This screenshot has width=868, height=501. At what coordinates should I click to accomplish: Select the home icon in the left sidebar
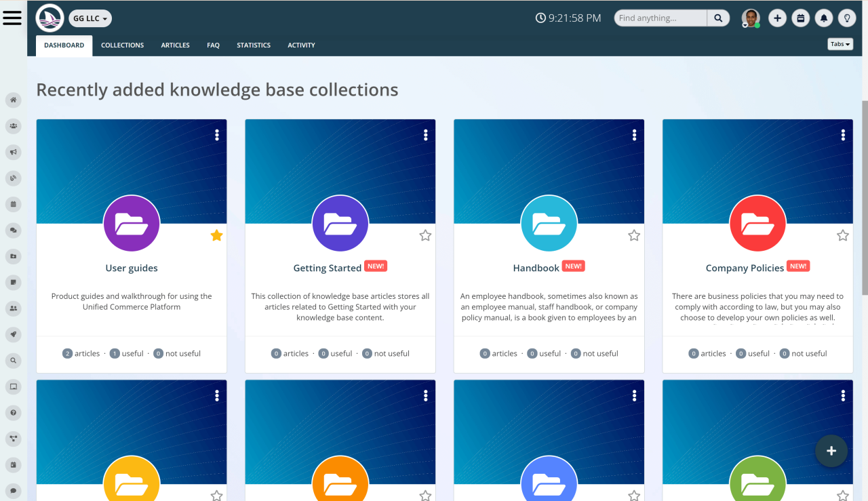tap(13, 100)
